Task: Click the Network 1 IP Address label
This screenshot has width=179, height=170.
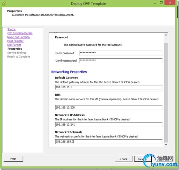Action: 70,115
